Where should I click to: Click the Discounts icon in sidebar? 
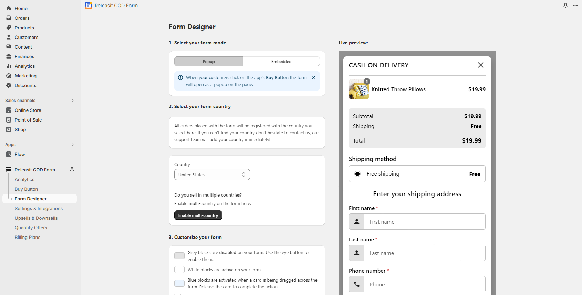[9, 85]
